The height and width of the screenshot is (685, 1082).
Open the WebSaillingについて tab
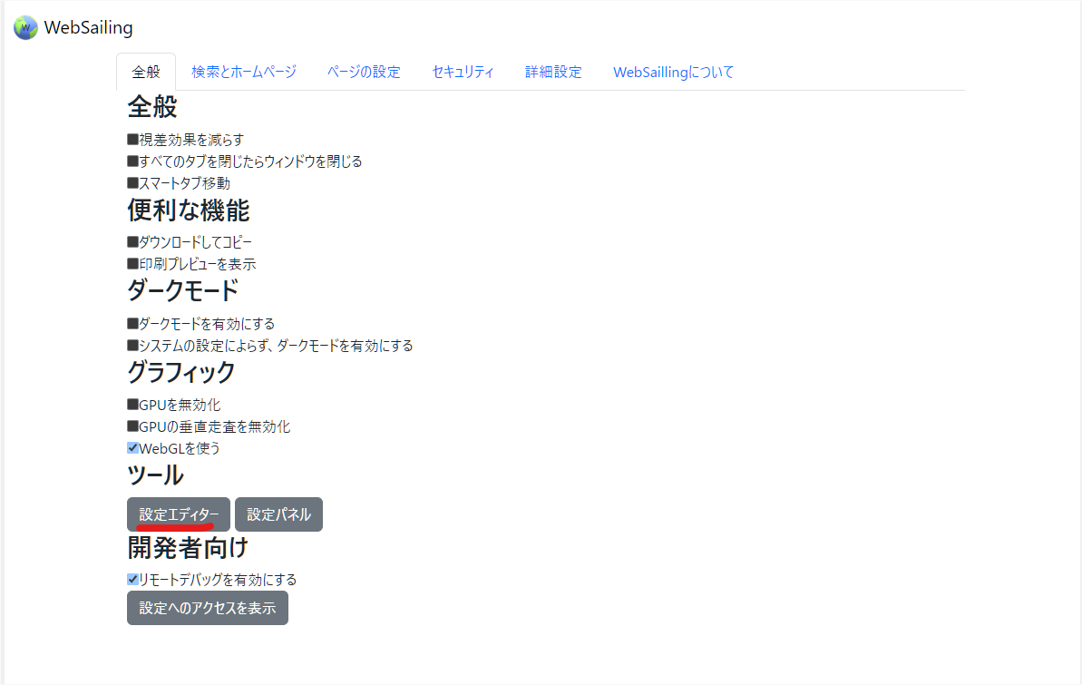point(673,72)
